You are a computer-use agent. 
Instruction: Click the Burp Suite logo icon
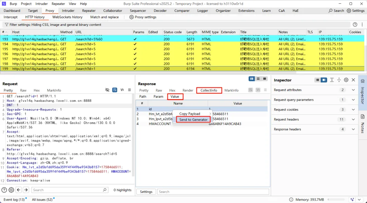tap(4, 4)
